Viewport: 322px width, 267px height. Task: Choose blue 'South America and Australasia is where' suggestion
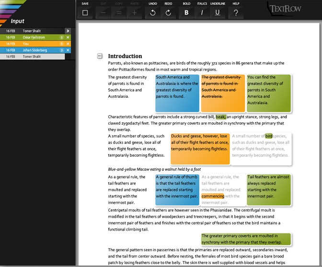(x=177, y=93)
